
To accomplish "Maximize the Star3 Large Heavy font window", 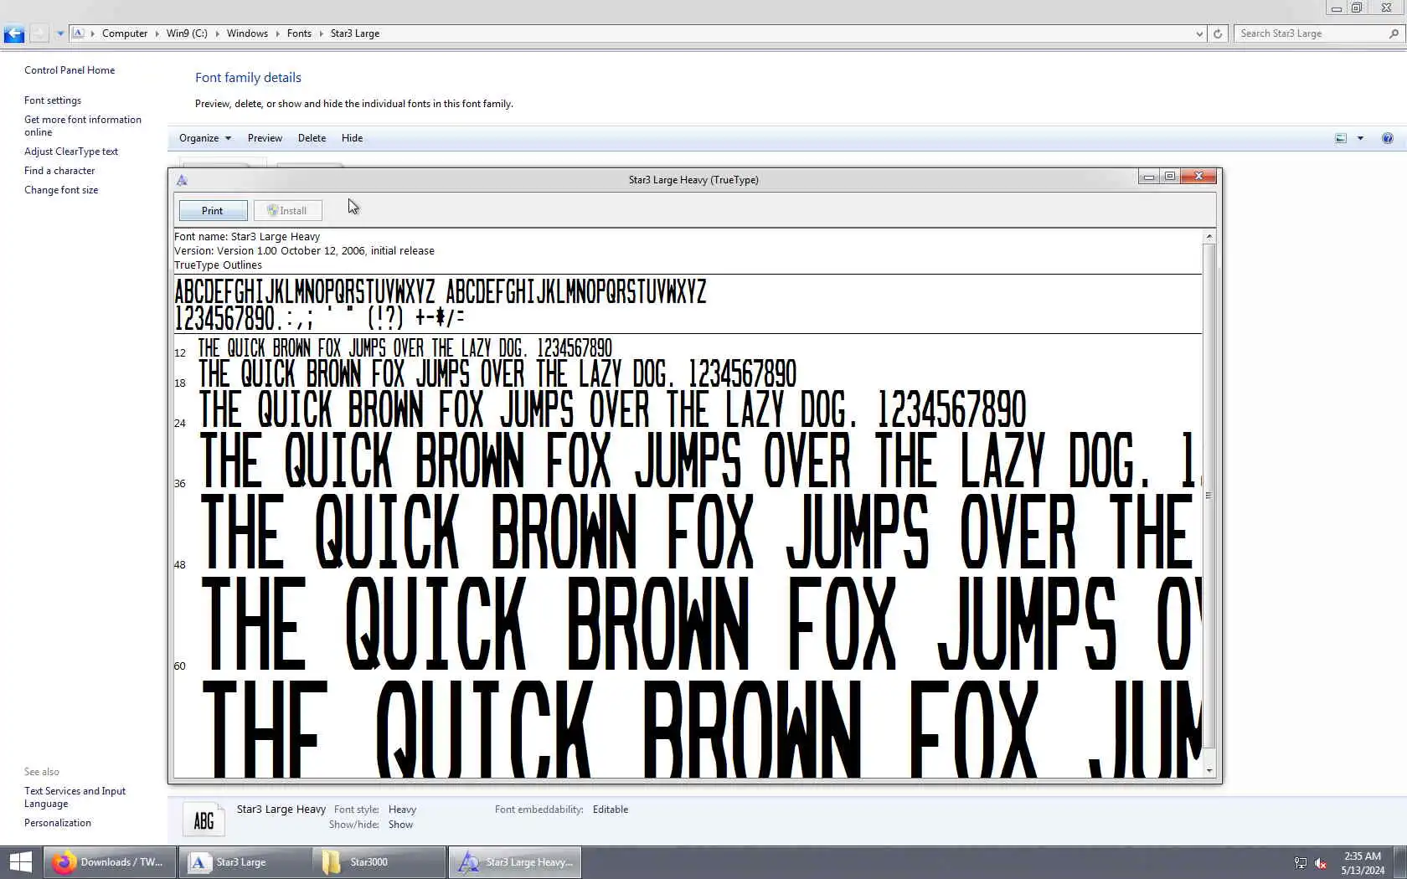I will [1170, 176].
